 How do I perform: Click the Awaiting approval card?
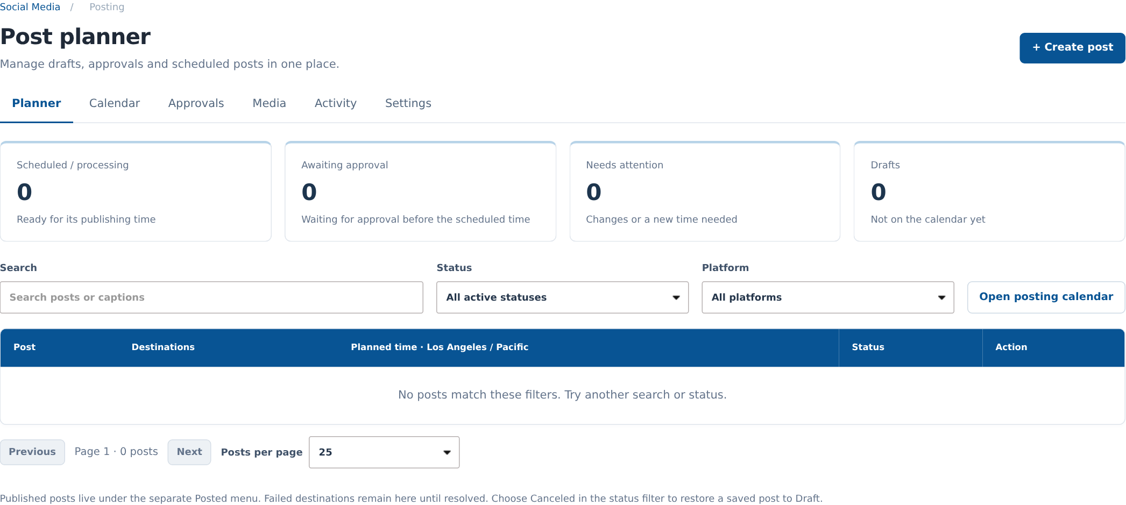(420, 191)
